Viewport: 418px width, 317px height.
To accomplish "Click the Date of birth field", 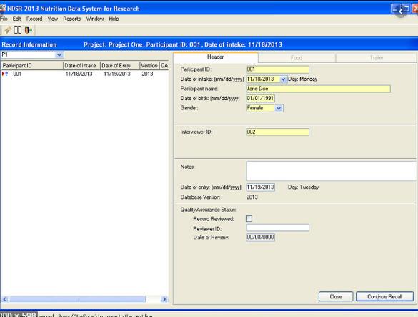I will tap(261, 99).
